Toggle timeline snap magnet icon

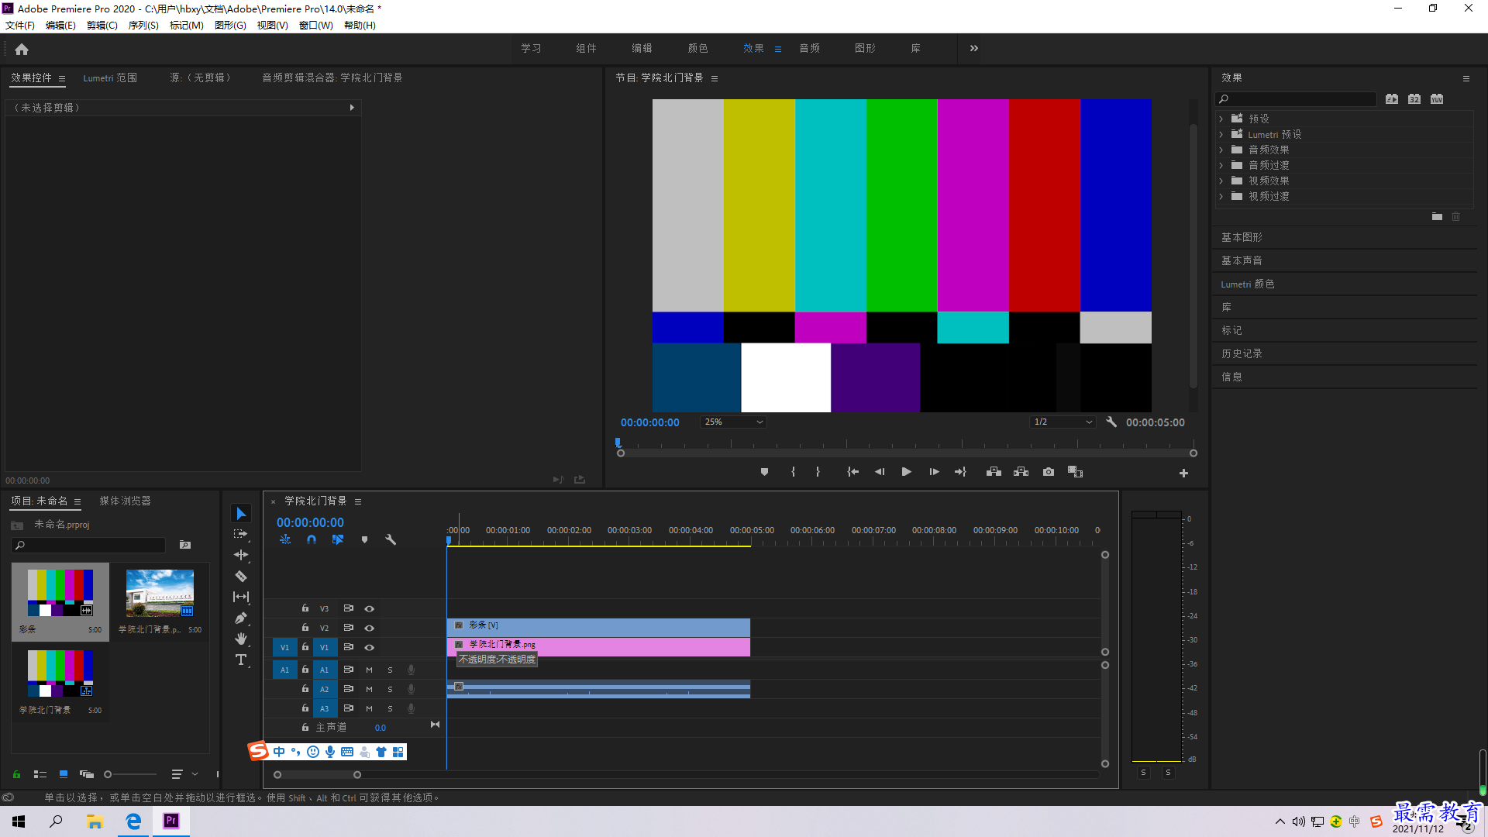[x=312, y=539]
